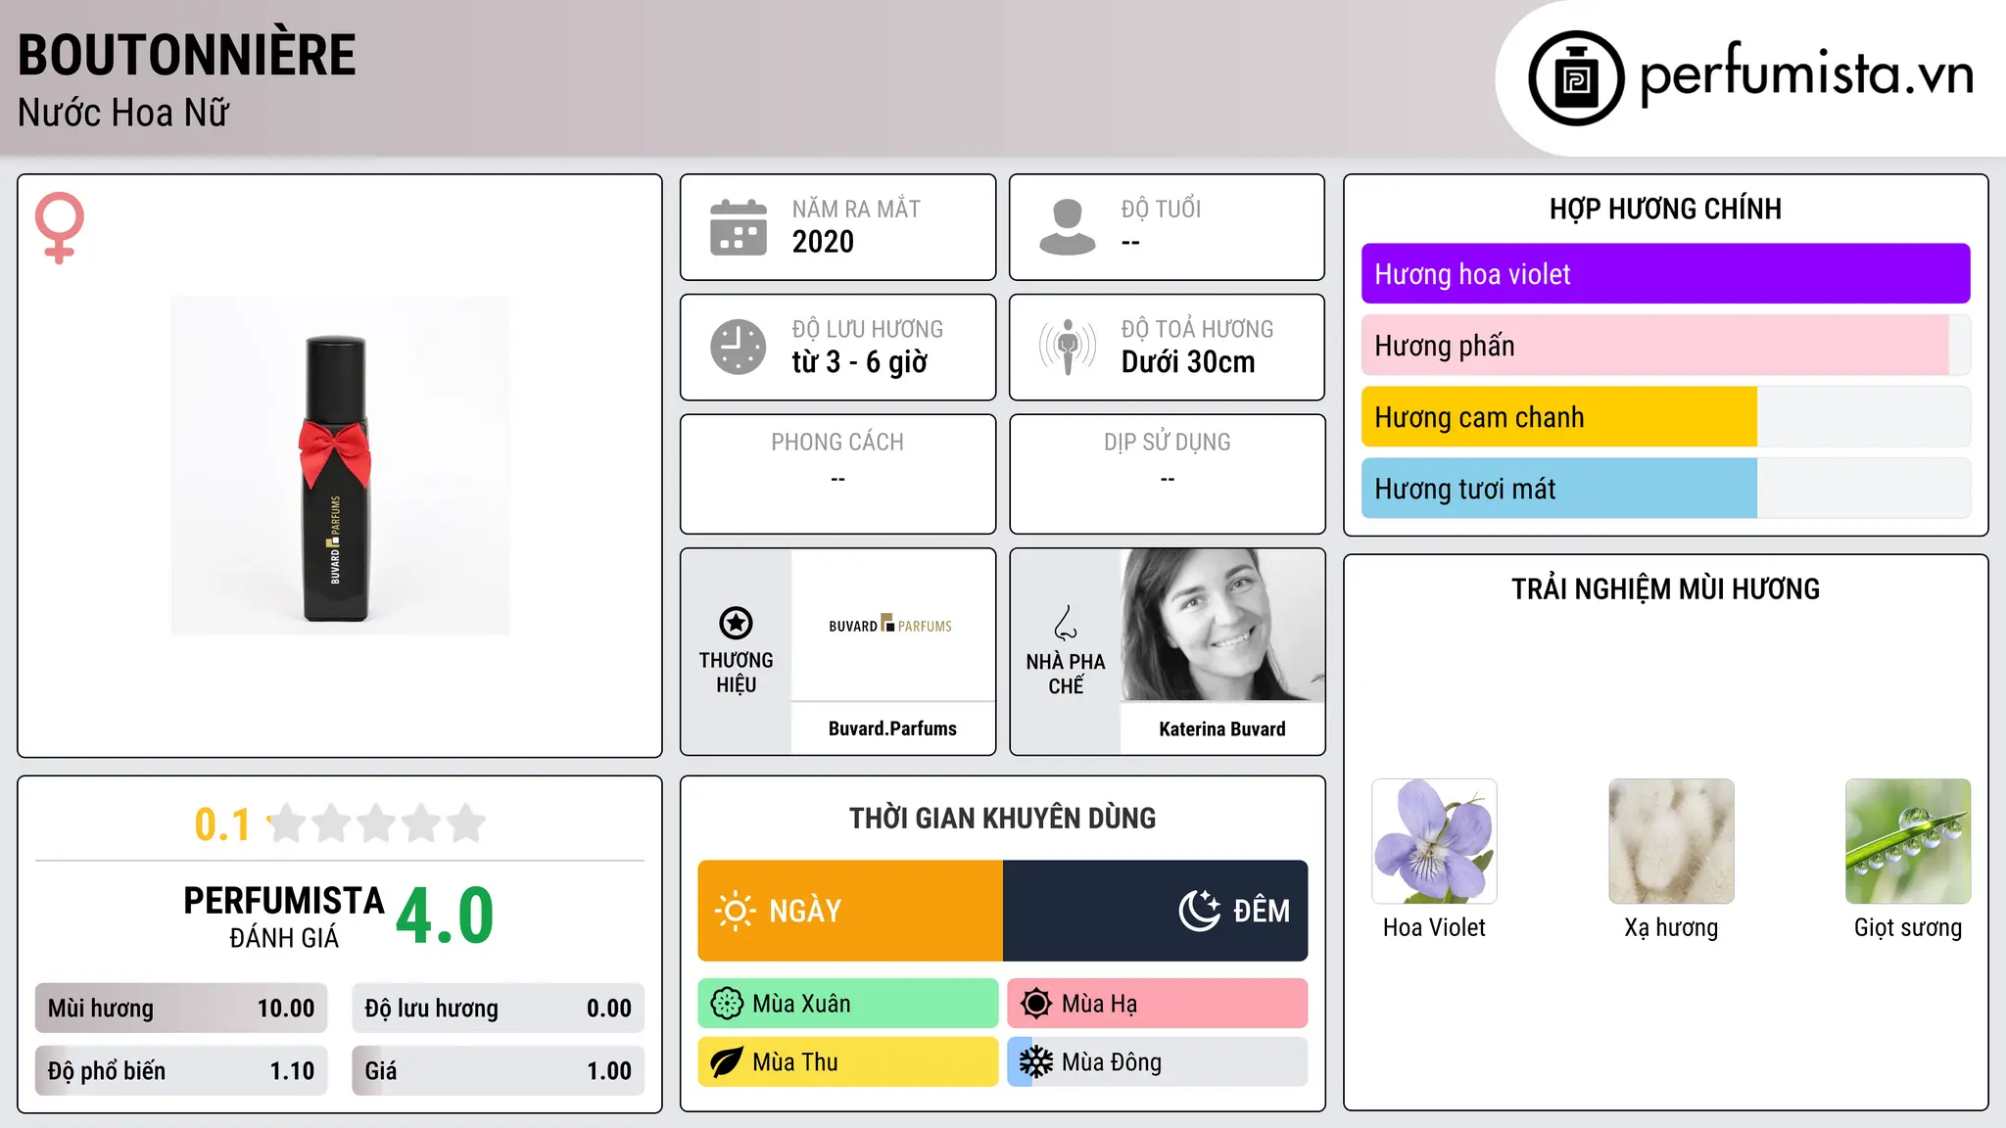Click the pink female gender symbol
Viewport: 2006px width, 1128px height.
pyautogui.click(x=60, y=227)
